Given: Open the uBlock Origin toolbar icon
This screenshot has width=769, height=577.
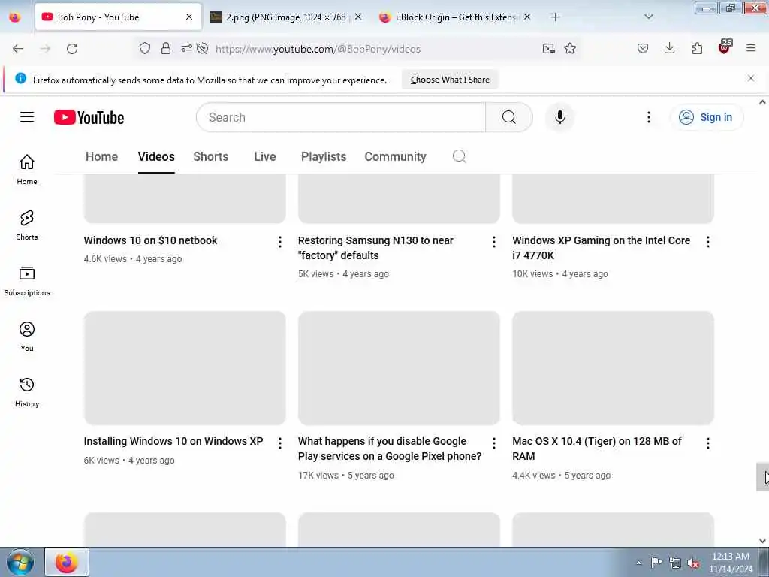Looking at the screenshot, I should pos(725,47).
